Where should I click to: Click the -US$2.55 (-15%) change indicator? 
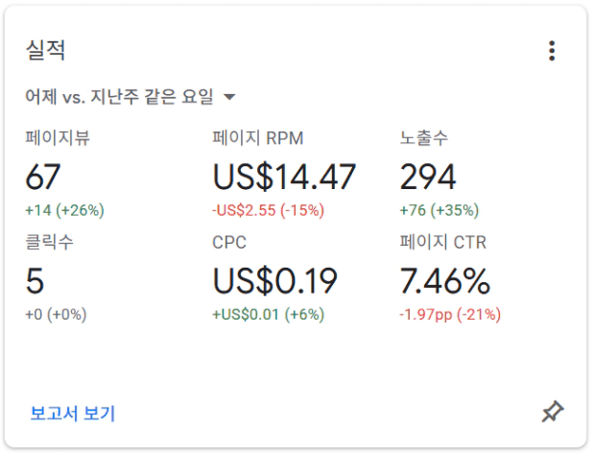(268, 210)
